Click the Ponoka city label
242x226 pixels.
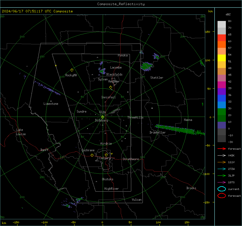123,55
